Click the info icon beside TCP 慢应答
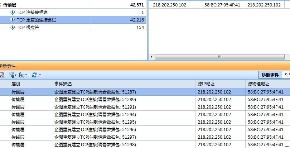 [x=13, y=28]
